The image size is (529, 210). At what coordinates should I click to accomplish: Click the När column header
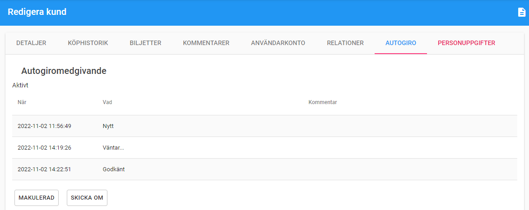(22, 102)
